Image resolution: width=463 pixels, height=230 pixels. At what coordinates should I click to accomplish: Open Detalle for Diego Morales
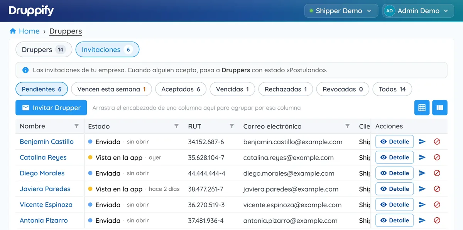pyautogui.click(x=394, y=173)
